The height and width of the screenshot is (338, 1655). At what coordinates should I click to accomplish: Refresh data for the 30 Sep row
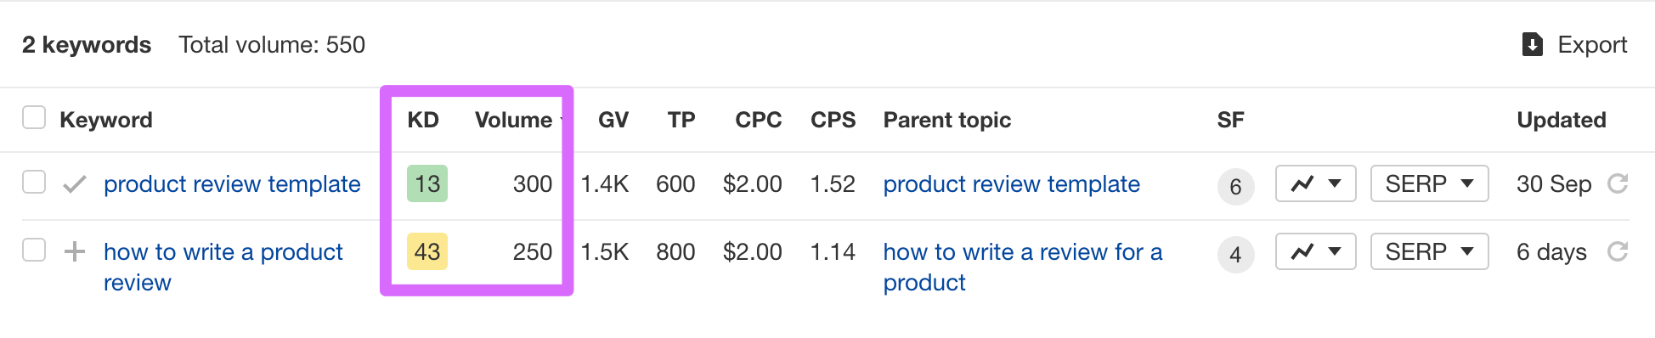[1618, 183]
